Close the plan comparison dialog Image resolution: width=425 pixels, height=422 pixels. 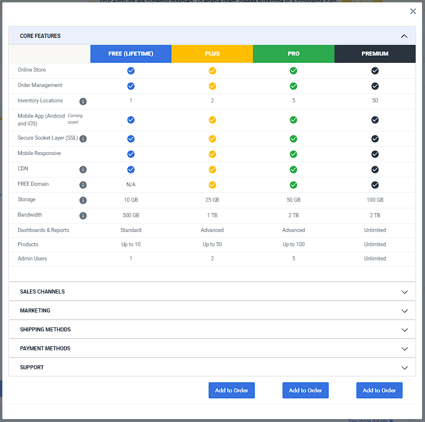click(413, 11)
